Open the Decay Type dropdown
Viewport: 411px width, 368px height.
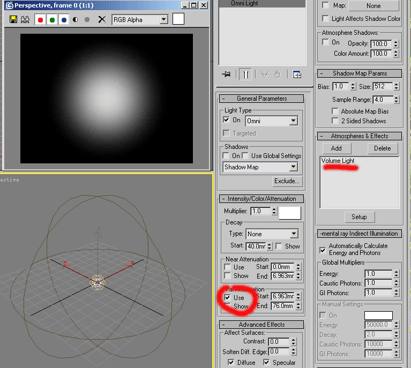pyautogui.click(x=294, y=234)
